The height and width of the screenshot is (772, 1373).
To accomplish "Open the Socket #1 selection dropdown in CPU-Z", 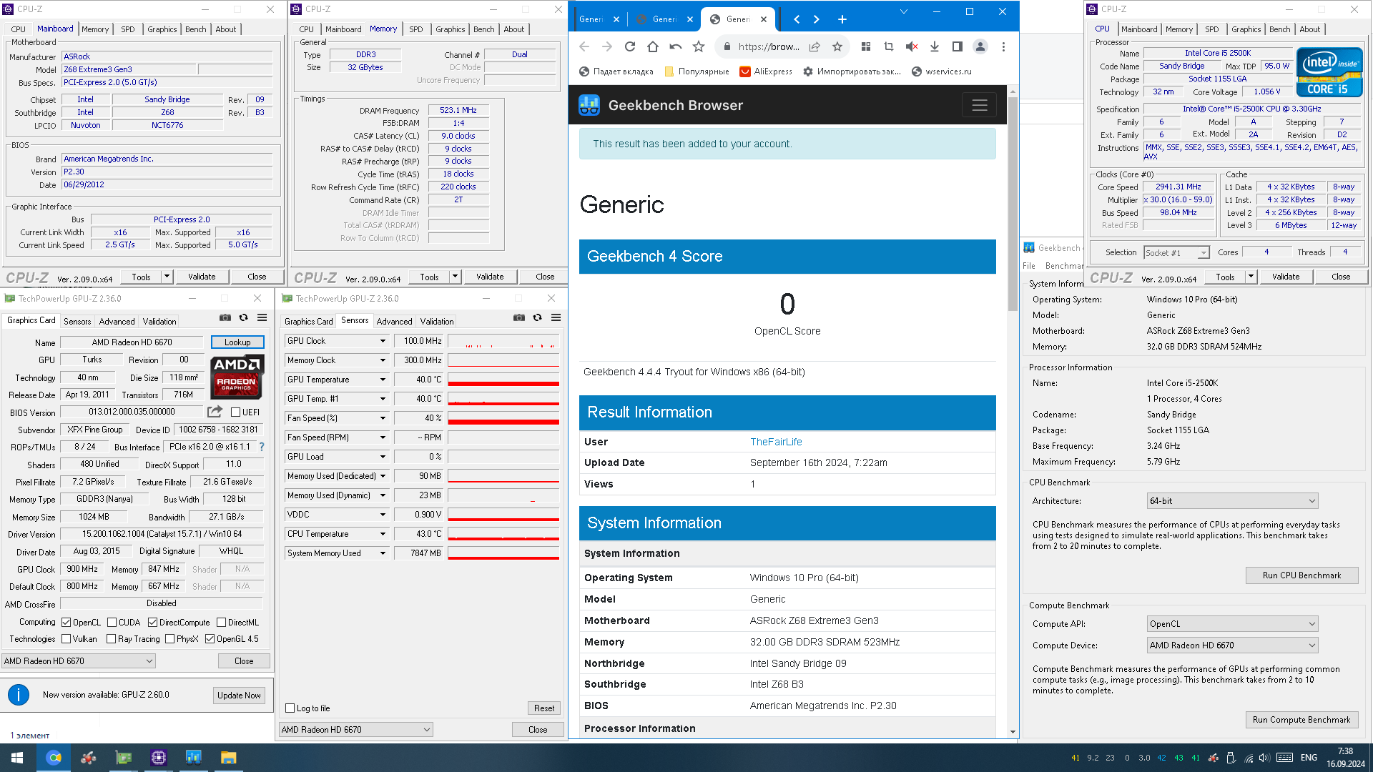I will click(1176, 253).
